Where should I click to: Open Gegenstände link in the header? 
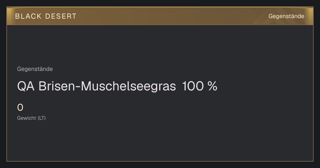tap(286, 16)
